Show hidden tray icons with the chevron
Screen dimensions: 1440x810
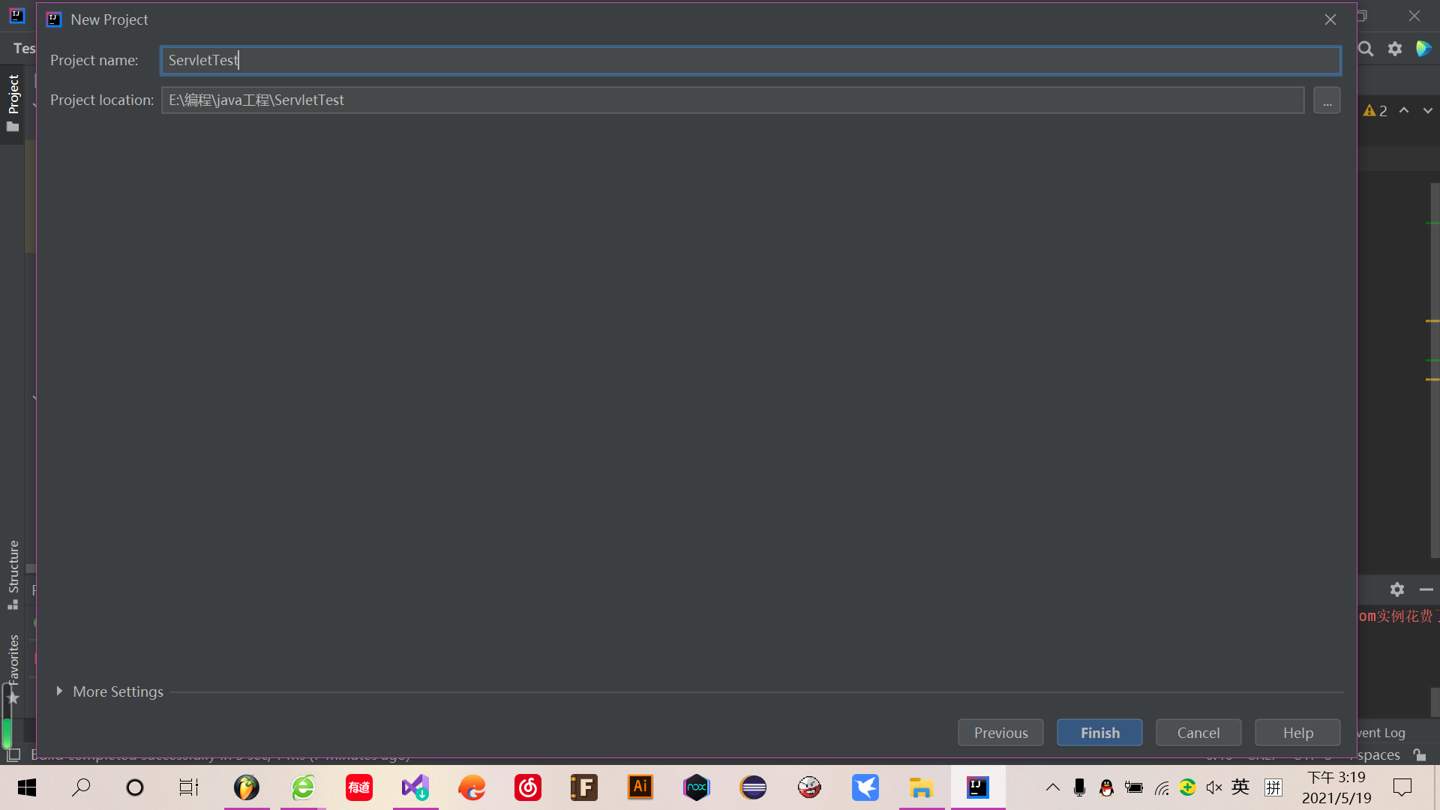[1052, 787]
